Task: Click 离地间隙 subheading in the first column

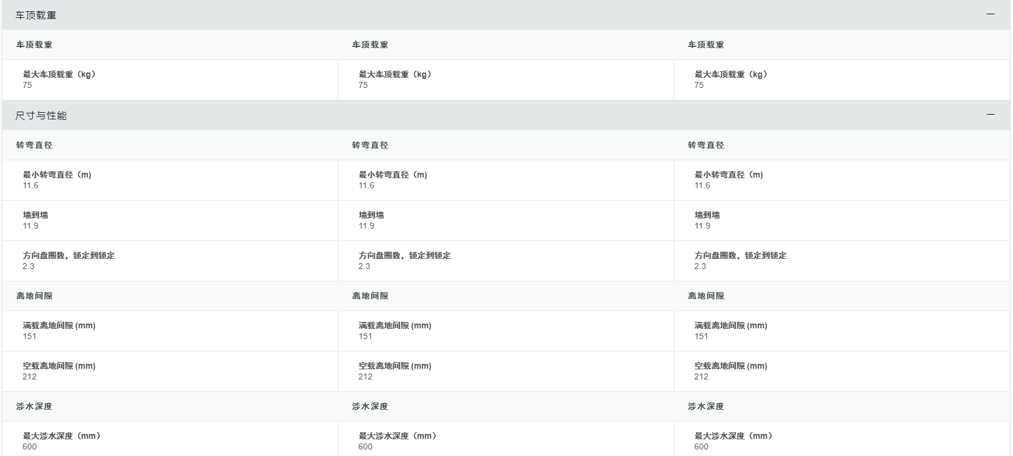Action: coord(34,296)
